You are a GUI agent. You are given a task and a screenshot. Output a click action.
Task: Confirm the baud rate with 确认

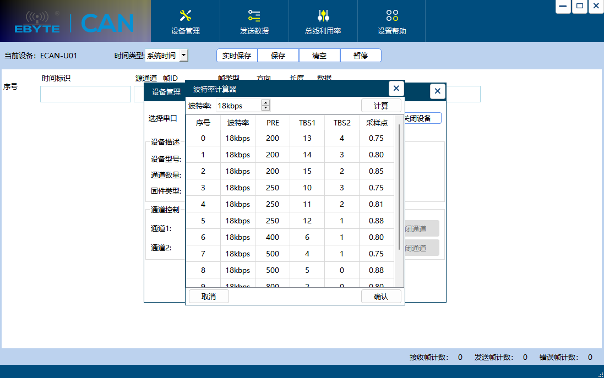click(x=381, y=295)
